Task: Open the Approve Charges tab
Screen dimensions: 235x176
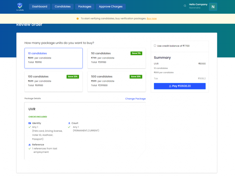Action: coord(110,6)
